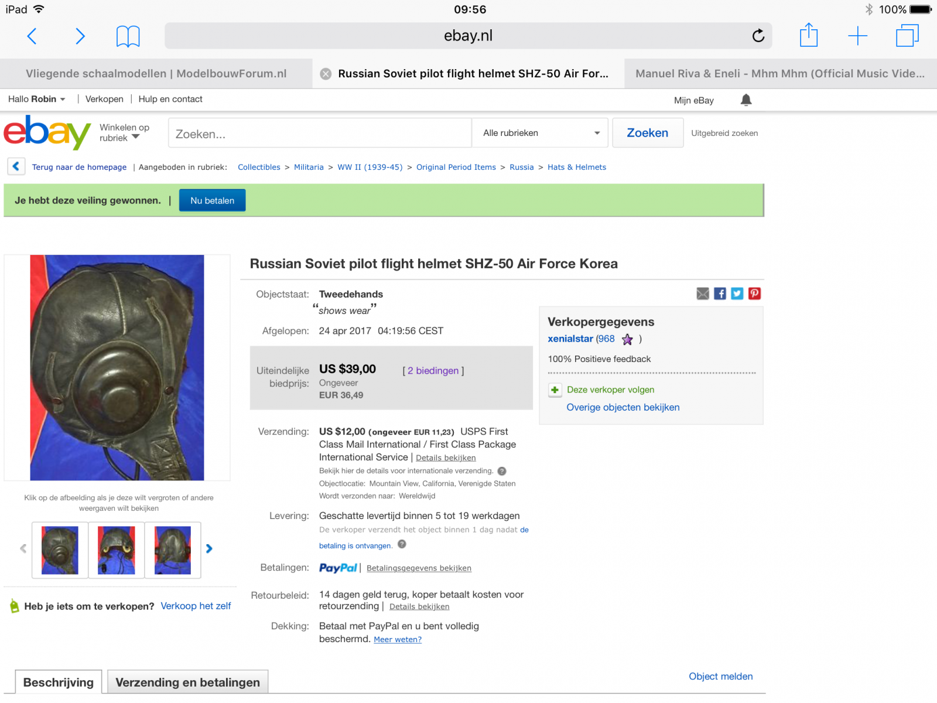This screenshot has width=937, height=703.
Task: Reload the ebay.nl page
Action: coord(758,36)
